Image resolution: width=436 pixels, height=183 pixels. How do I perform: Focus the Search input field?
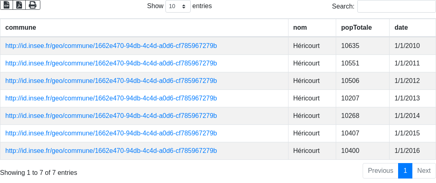pyautogui.click(x=396, y=6)
